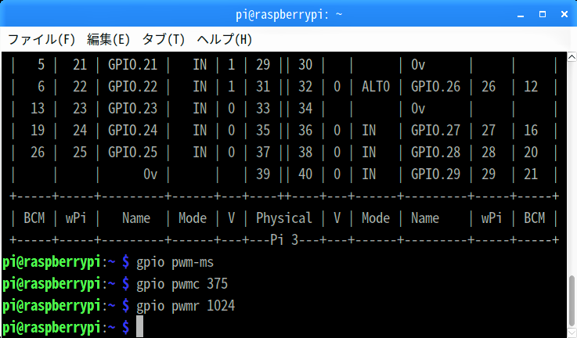The image size is (577, 338).
Task: Click the scrollbar up arrow
Action: 570,57
